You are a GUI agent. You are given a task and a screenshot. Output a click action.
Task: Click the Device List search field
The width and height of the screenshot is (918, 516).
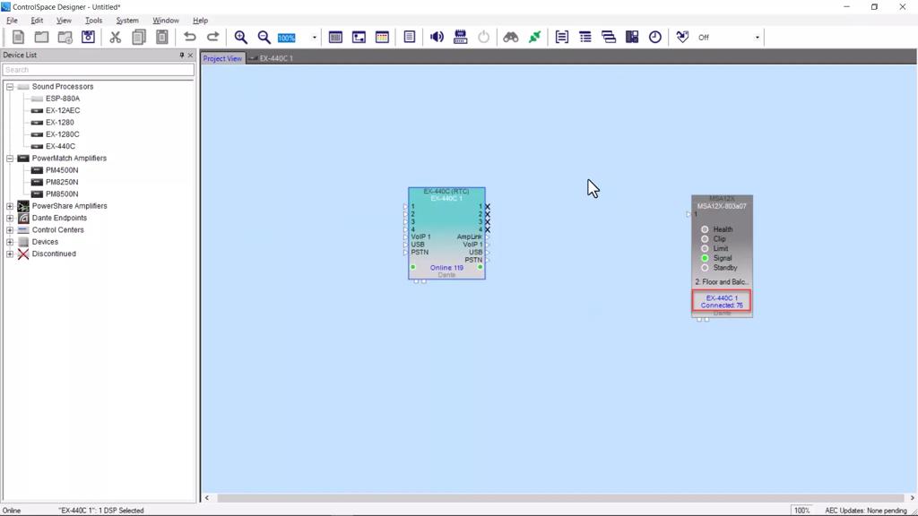pos(98,69)
